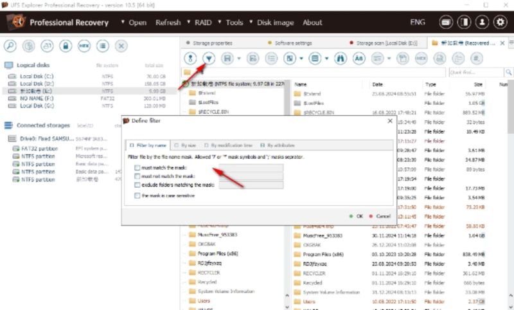Select 'Users' folder in file list
Screen dimensions: 514x310
pos(309,302)
